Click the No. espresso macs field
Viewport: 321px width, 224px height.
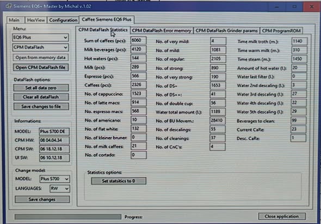pyautogui.click(x=138, y=111)
